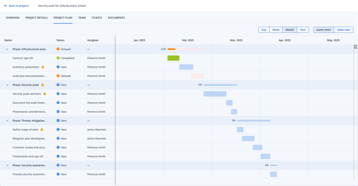This screenshot has height=186, width=358.
Task: Switch timeline scale to Week
Action: 276,30
